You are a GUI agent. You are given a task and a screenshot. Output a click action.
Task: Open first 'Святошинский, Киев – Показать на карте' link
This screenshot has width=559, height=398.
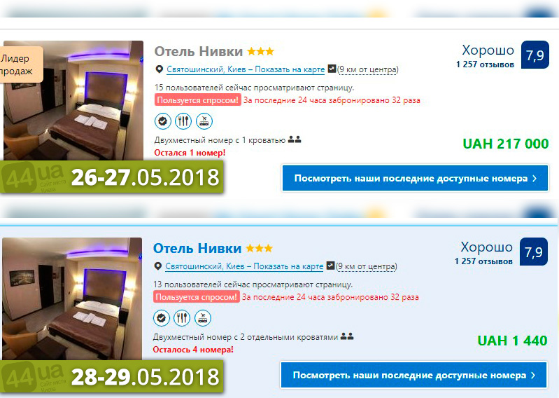[x=246, y=69]
